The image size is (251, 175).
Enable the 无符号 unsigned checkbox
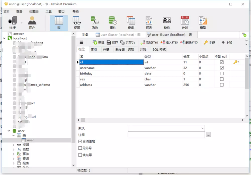(x=80, y=148)
